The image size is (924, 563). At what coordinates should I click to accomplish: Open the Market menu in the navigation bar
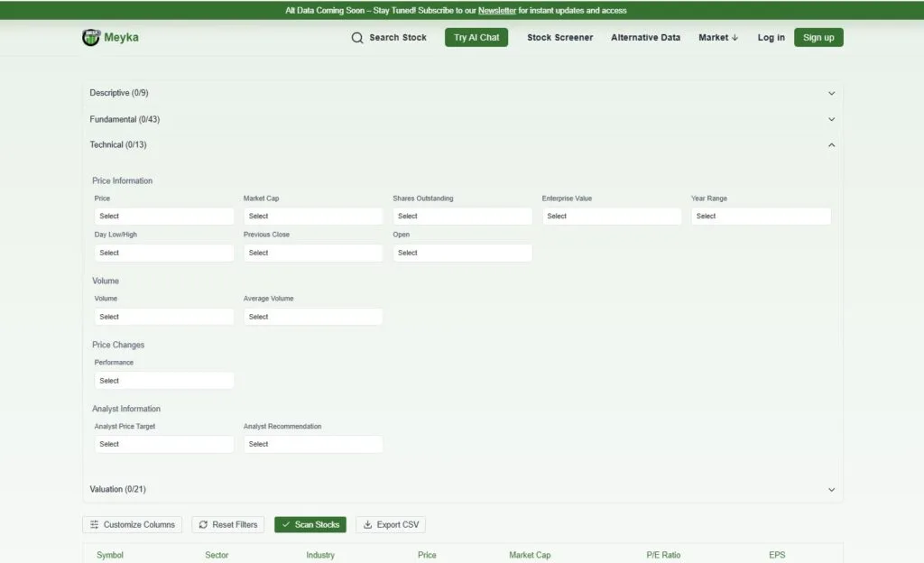pos(717,38)
